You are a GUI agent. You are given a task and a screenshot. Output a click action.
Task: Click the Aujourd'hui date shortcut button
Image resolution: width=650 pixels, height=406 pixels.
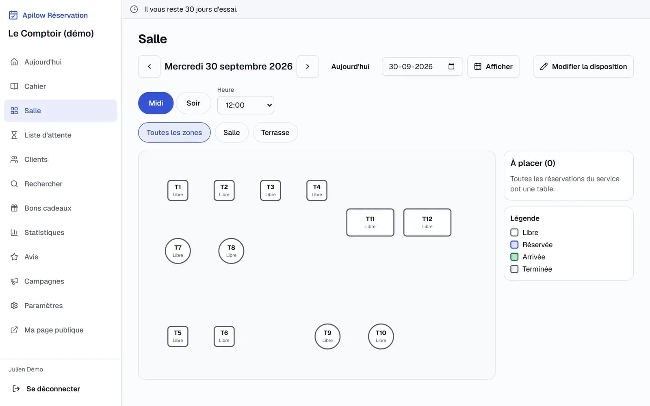(x=350, y=67)
